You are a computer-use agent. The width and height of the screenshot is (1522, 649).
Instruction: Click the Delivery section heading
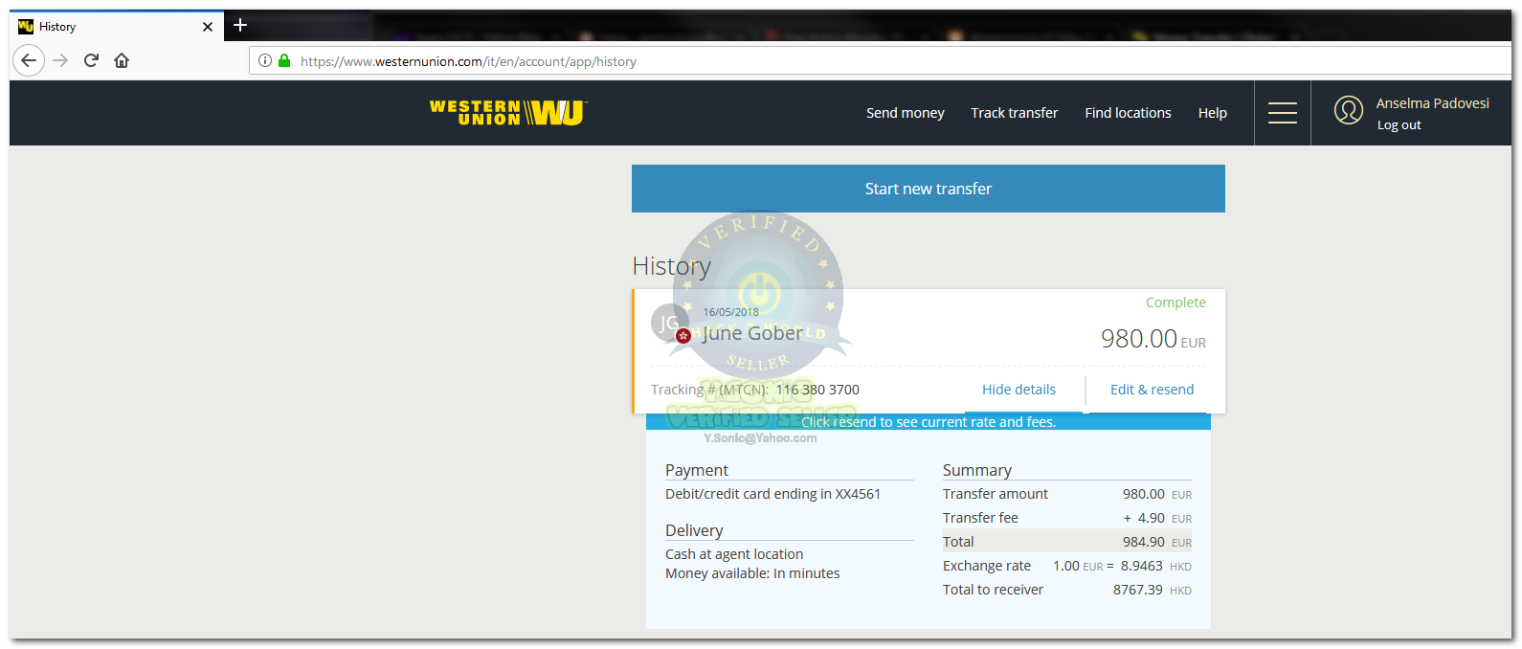[x=694, y=530]
